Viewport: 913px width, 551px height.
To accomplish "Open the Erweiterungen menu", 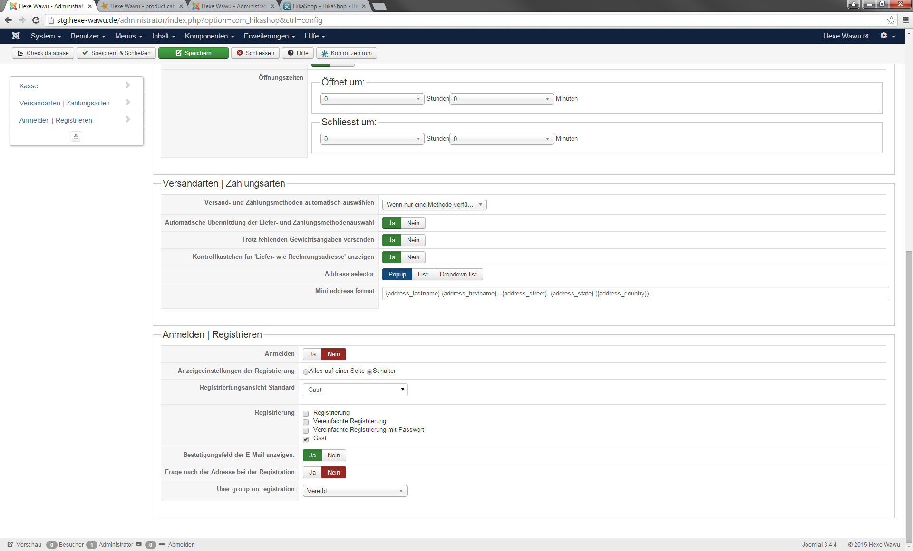I will pyautogui.click(x=269, y=36).
